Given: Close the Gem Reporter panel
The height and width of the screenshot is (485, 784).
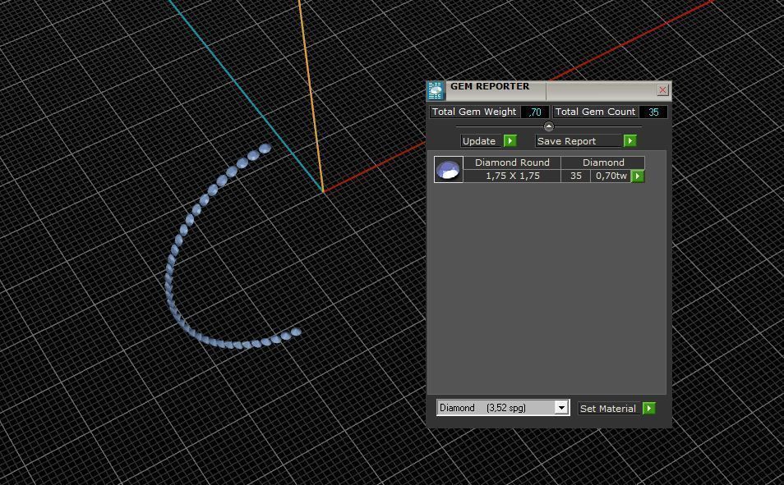Looking at the screenshot, I should pos(662,90).
